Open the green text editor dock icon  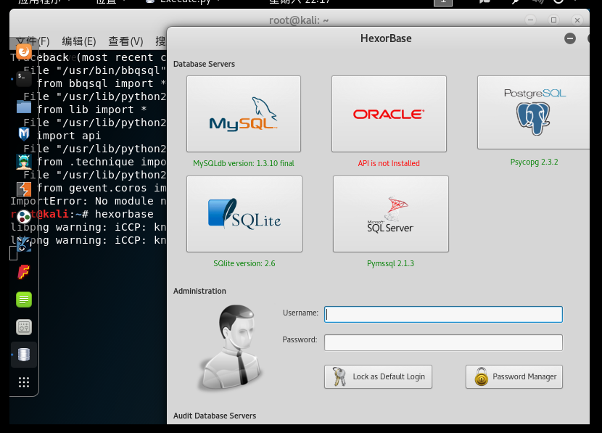point(24,300)
